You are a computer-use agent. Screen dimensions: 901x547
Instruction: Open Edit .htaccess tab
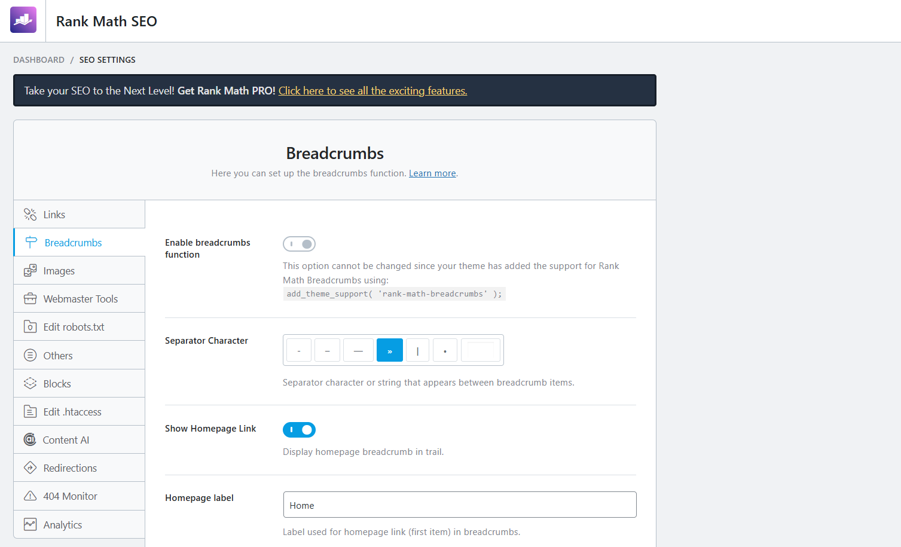(79, 411)
